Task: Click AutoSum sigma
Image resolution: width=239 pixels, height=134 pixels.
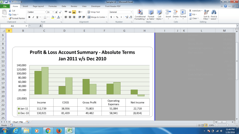Action: [190, 11]
